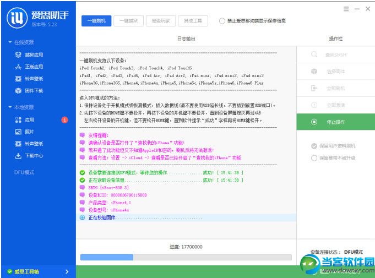This screenshot has height=278, width=375.
Task: Collapse the 在线资源 section
Action: [10, 42]
